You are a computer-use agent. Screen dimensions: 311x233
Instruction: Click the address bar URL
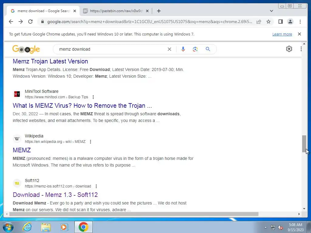(150, 22)
